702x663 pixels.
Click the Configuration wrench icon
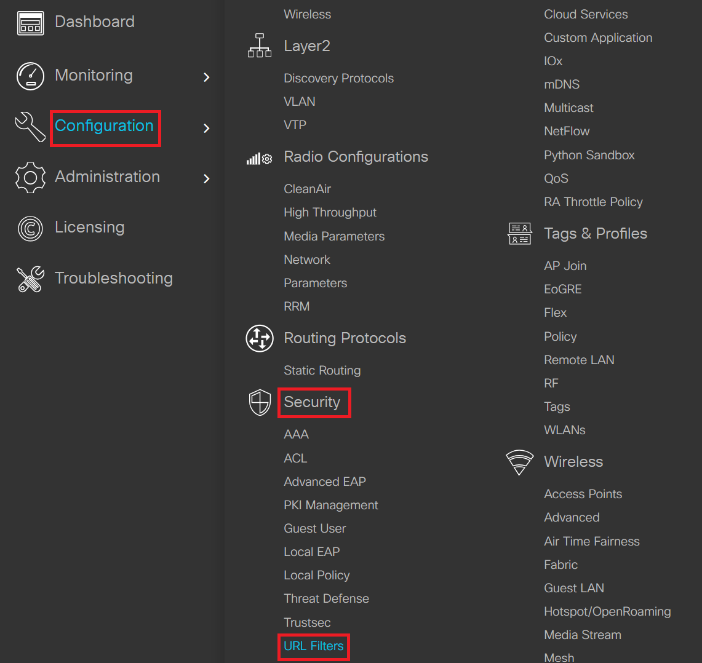point(30,127)
